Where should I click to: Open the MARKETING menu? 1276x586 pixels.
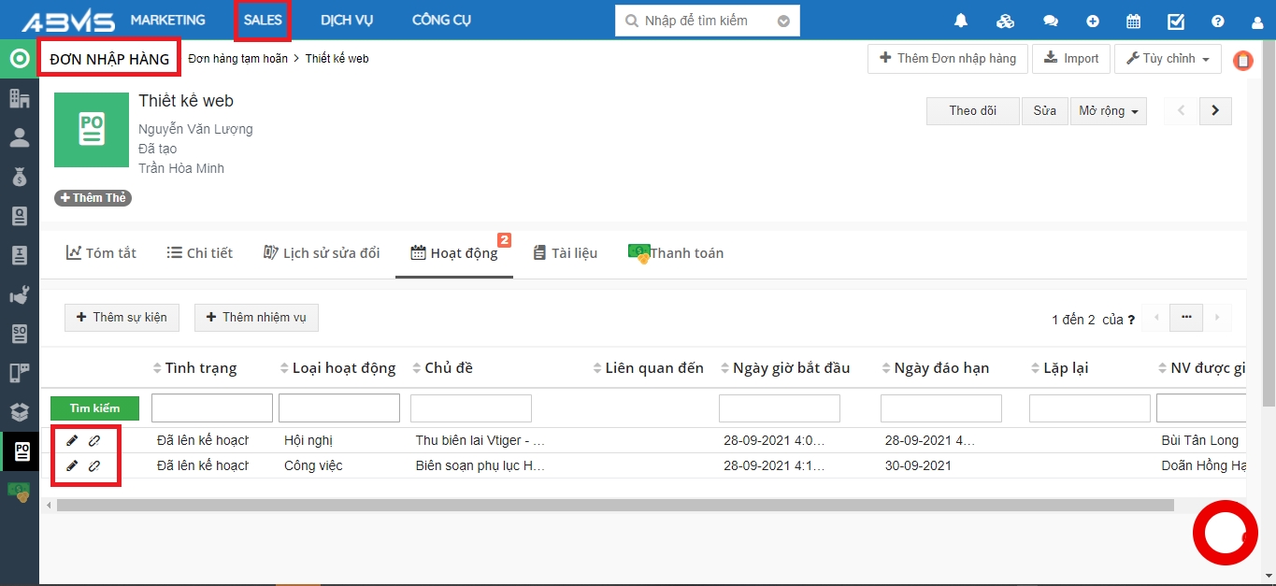click(167, 20)
